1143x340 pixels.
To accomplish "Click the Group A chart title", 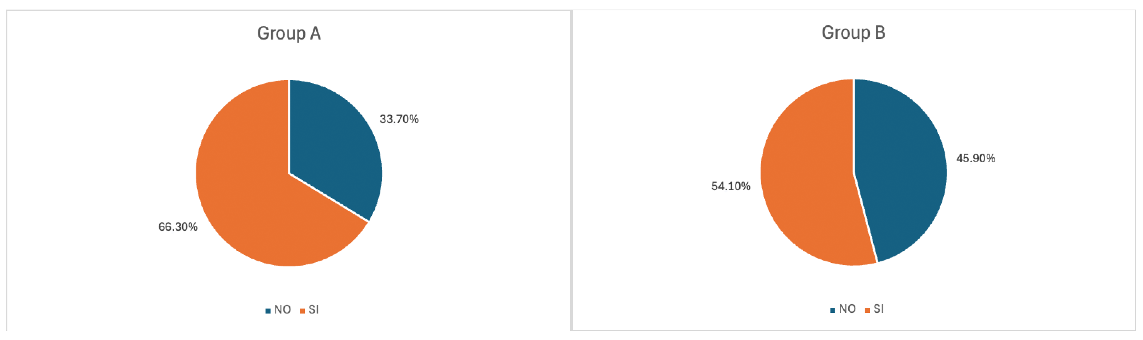I will point(289,34).
